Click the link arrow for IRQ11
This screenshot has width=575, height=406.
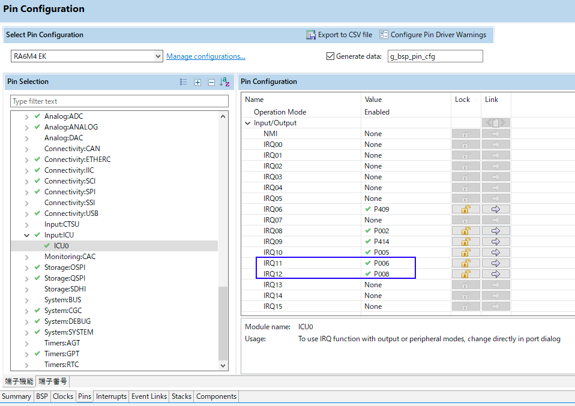click(496, 263)
